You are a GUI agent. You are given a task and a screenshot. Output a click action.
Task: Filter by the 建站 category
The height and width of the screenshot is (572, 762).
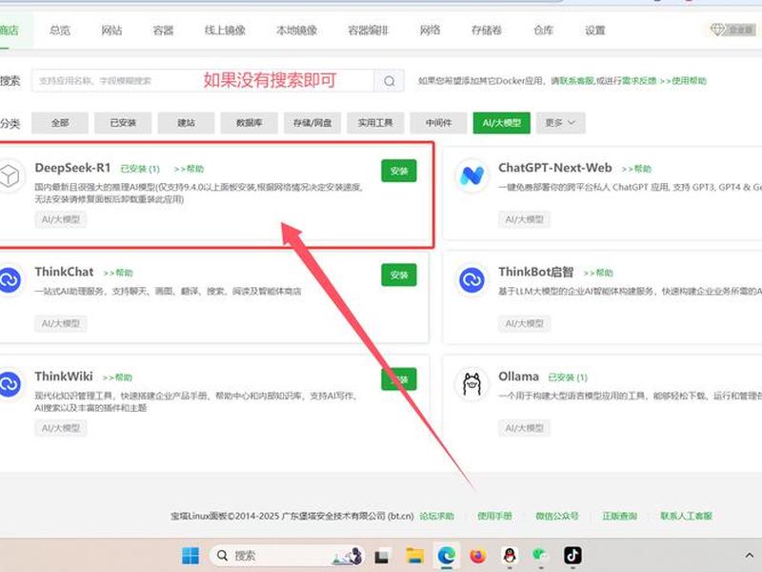click(186, 123)
